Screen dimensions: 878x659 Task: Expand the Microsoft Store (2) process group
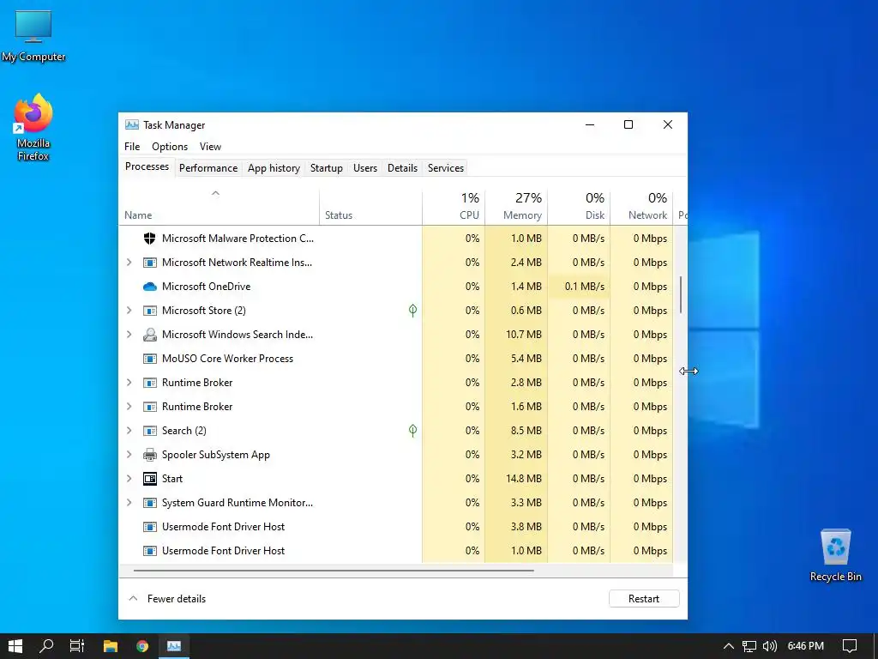coord(129,311)
